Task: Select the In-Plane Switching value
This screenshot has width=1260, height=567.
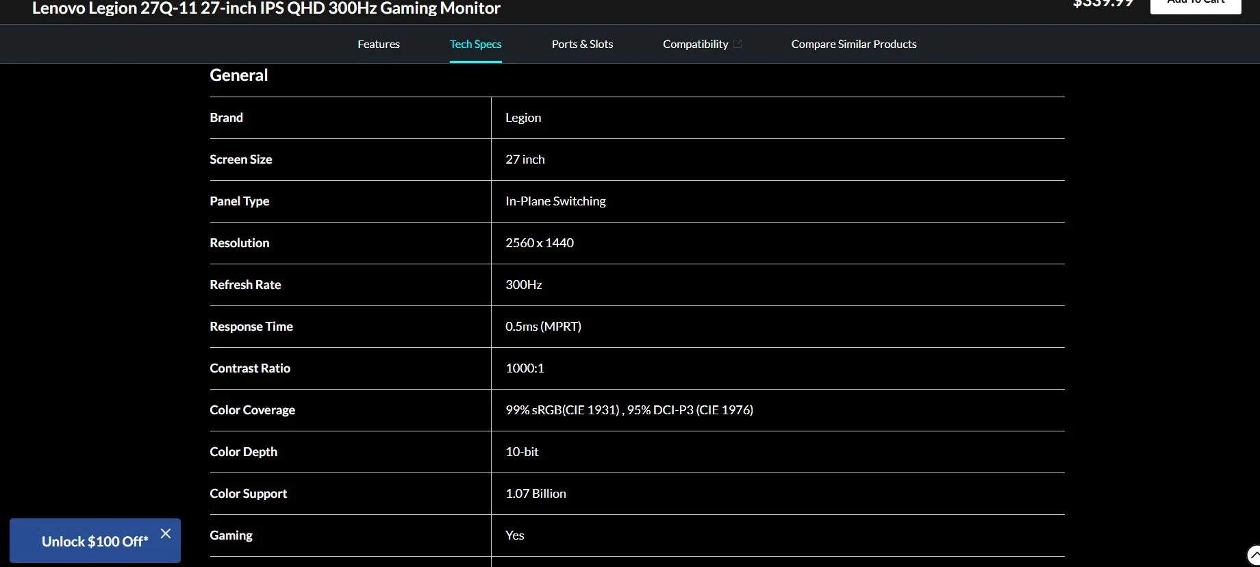Action: tap(555, 201)
